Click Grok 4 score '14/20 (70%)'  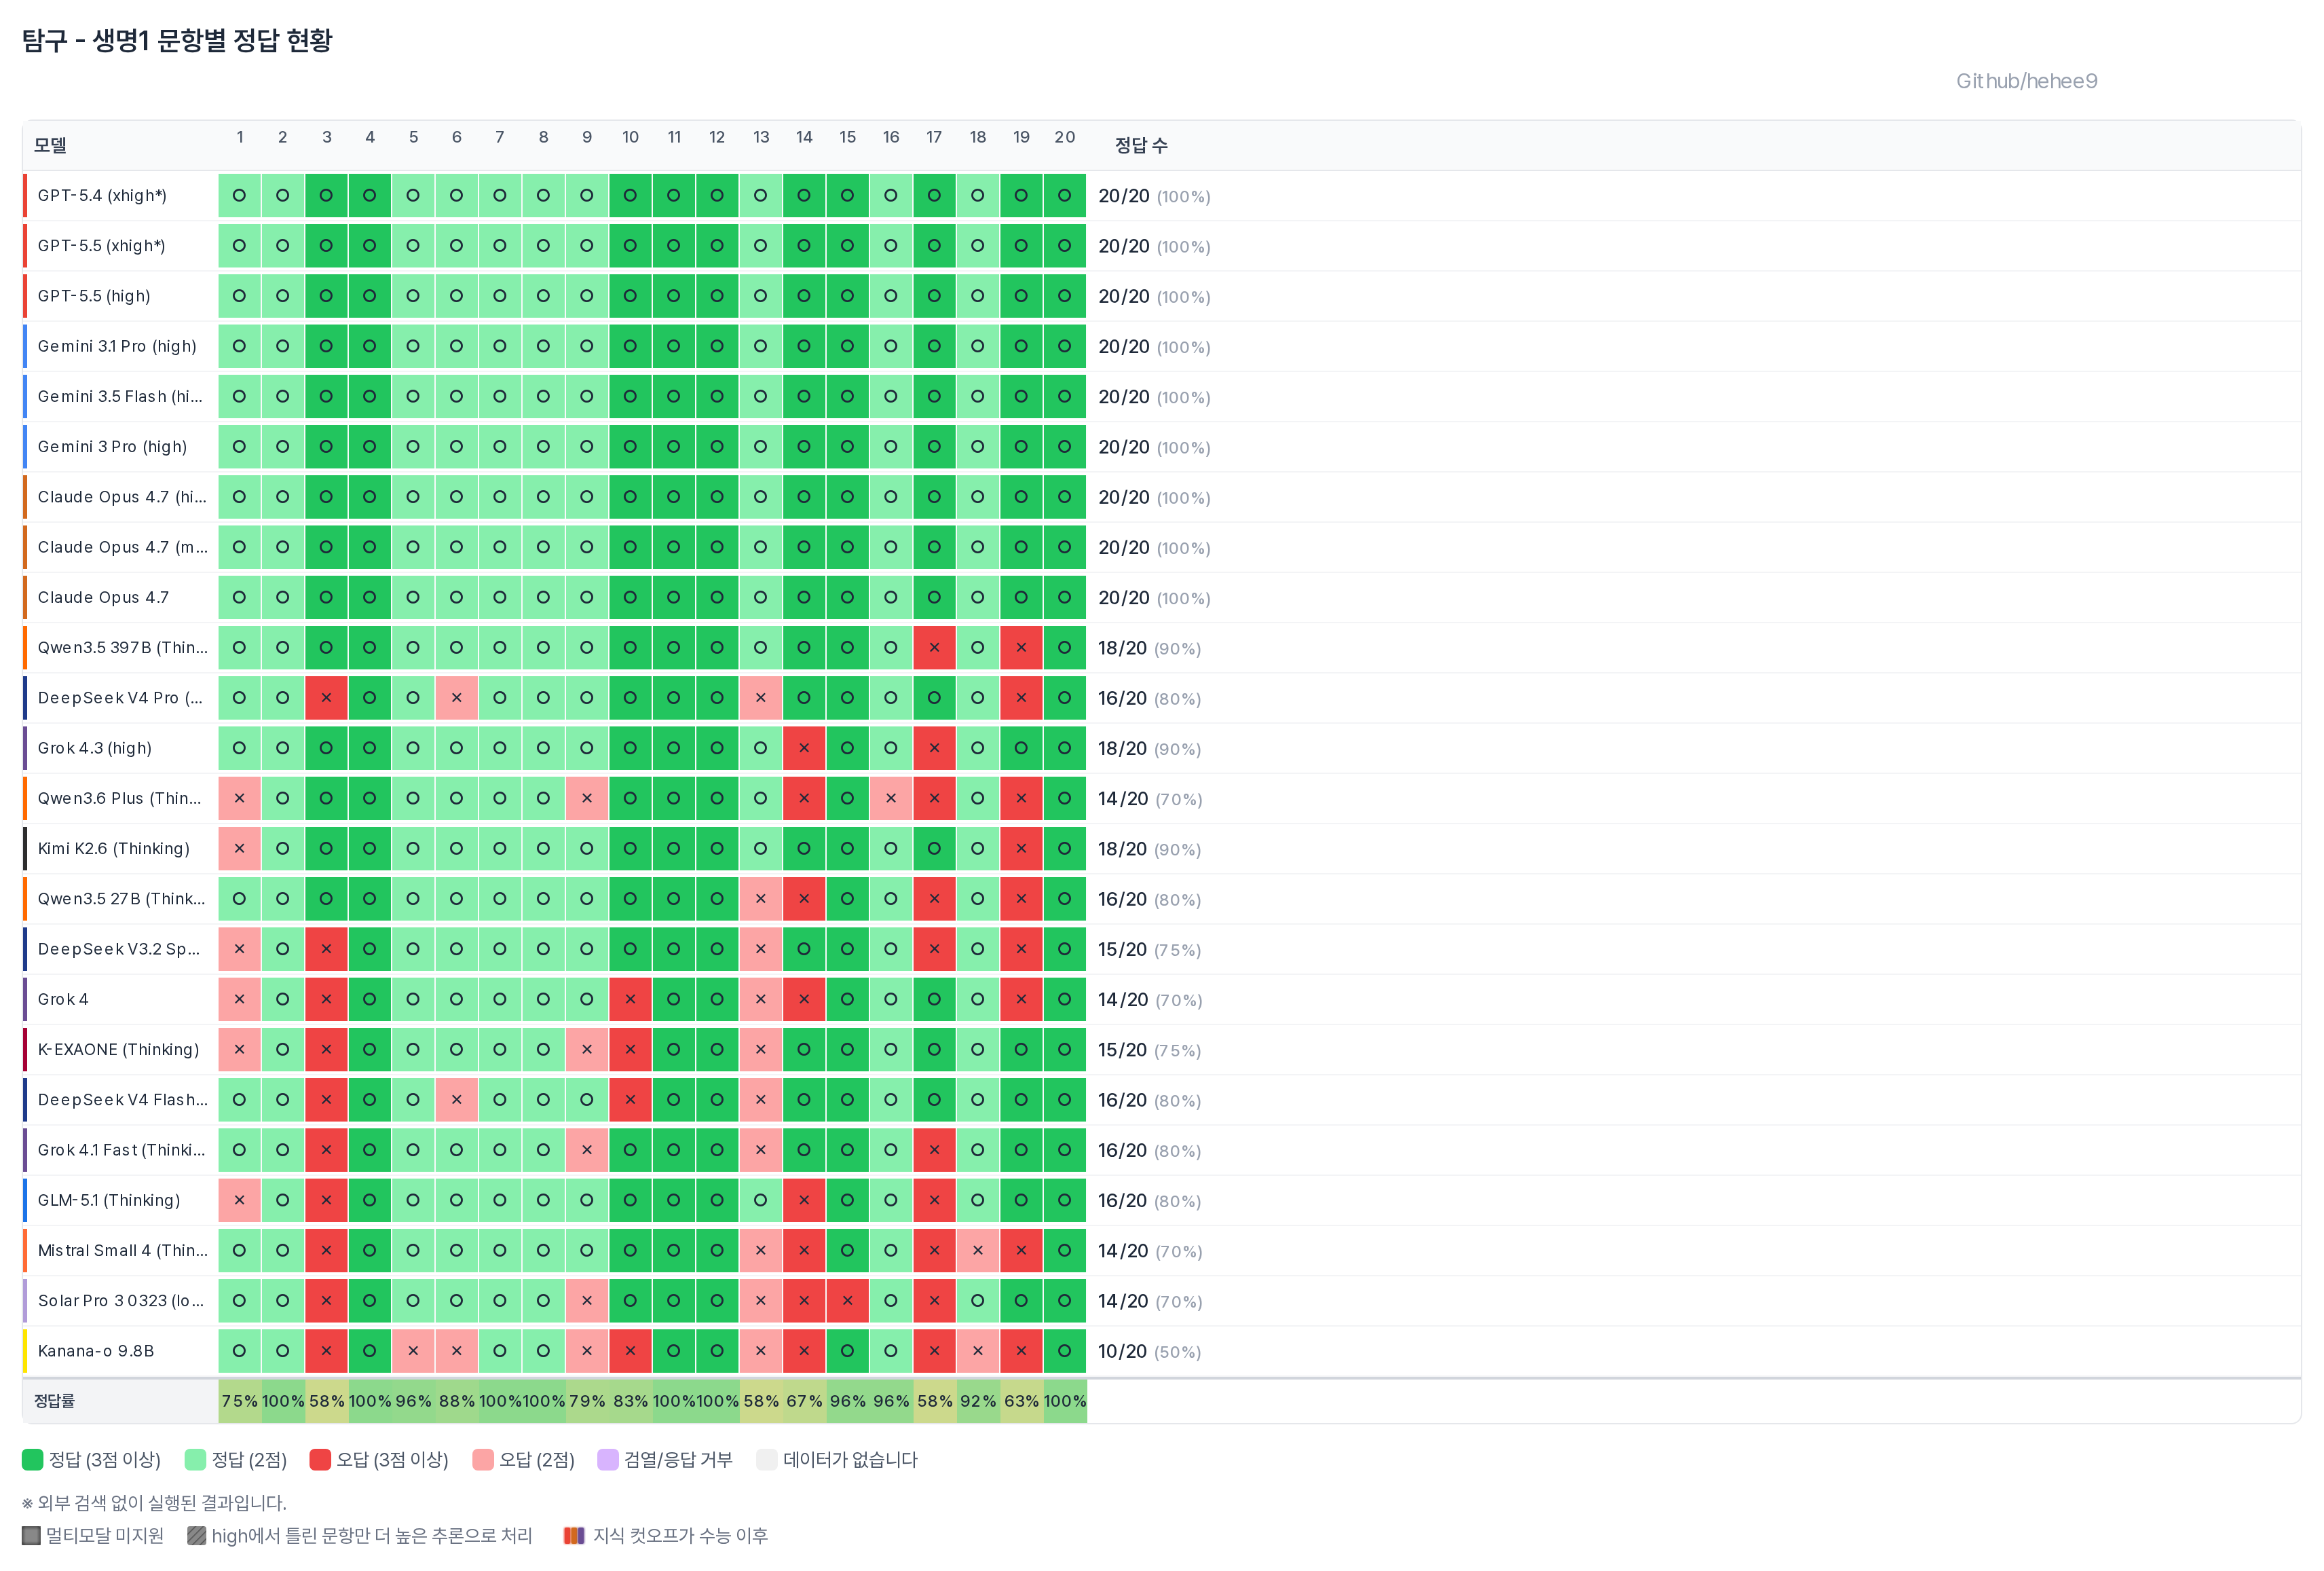coord(1149,999)
